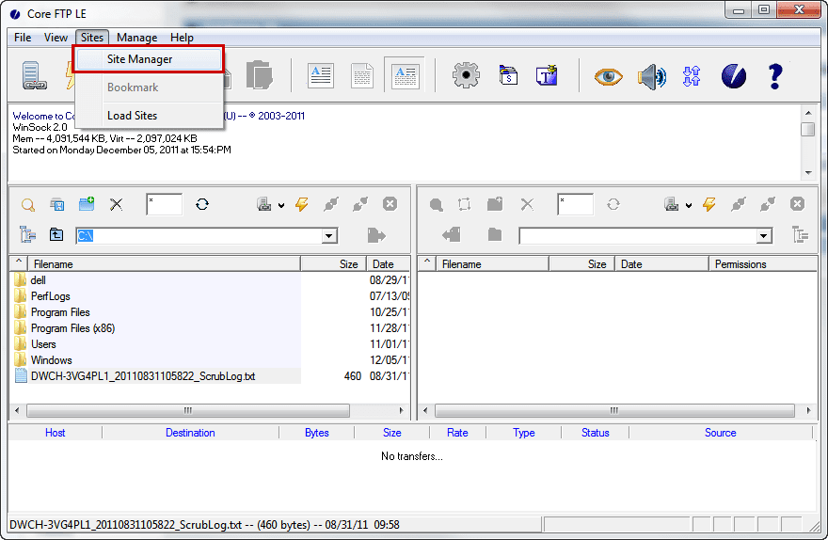Sort local files by Filename header

click(165, 264)
